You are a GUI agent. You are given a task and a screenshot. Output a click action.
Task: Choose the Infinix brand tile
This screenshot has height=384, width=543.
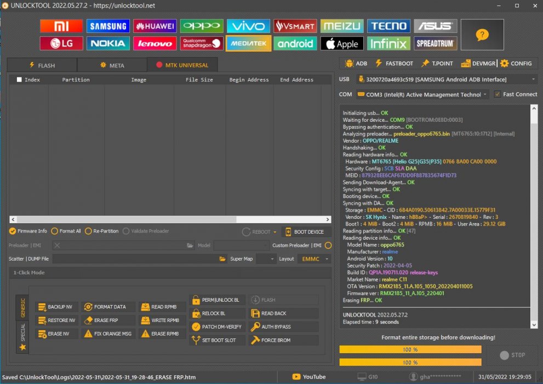[388, 43]
